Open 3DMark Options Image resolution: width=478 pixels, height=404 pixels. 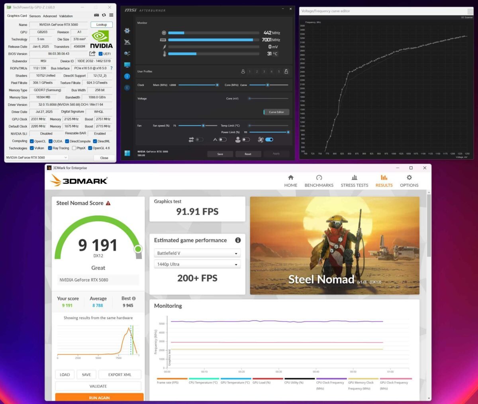coord(409,181)
